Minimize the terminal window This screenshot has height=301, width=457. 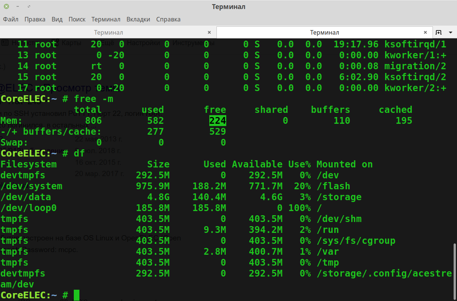(18, 7)
